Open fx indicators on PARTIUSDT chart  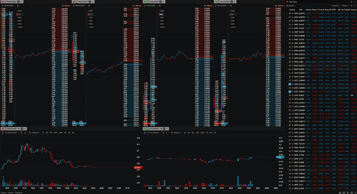click(26, 133)
